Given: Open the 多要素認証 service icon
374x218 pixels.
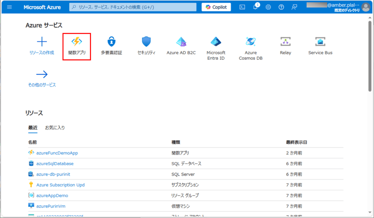Looking at the screenshot, I should [x=111, y=42].
